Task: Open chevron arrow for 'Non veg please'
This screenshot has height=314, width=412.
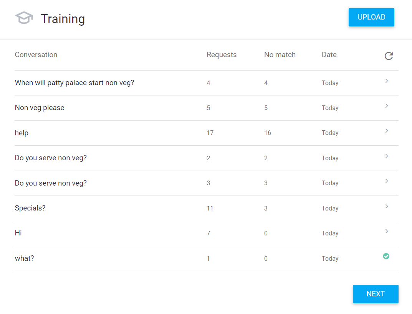Action: [x=387, y=106]
